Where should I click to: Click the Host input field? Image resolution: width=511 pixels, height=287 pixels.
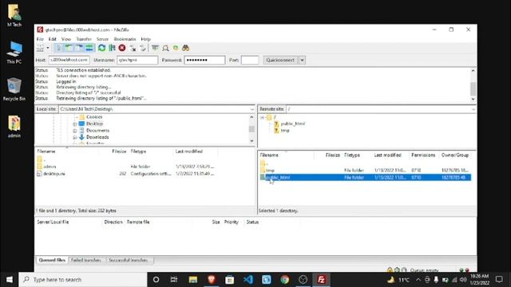coord(69,60)
